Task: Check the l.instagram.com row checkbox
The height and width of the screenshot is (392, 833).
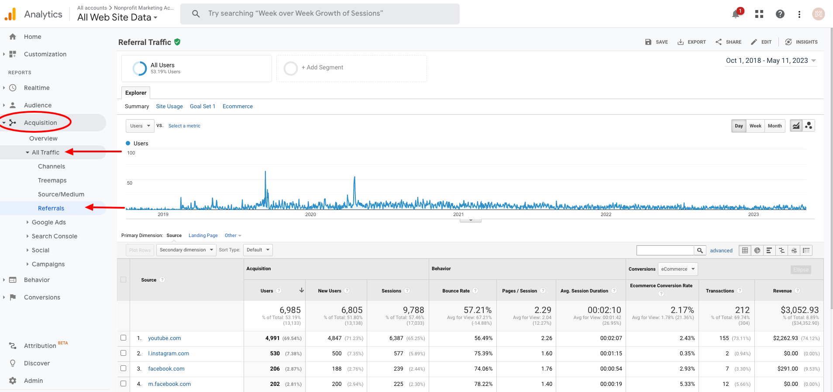Action: pos(124,353)
